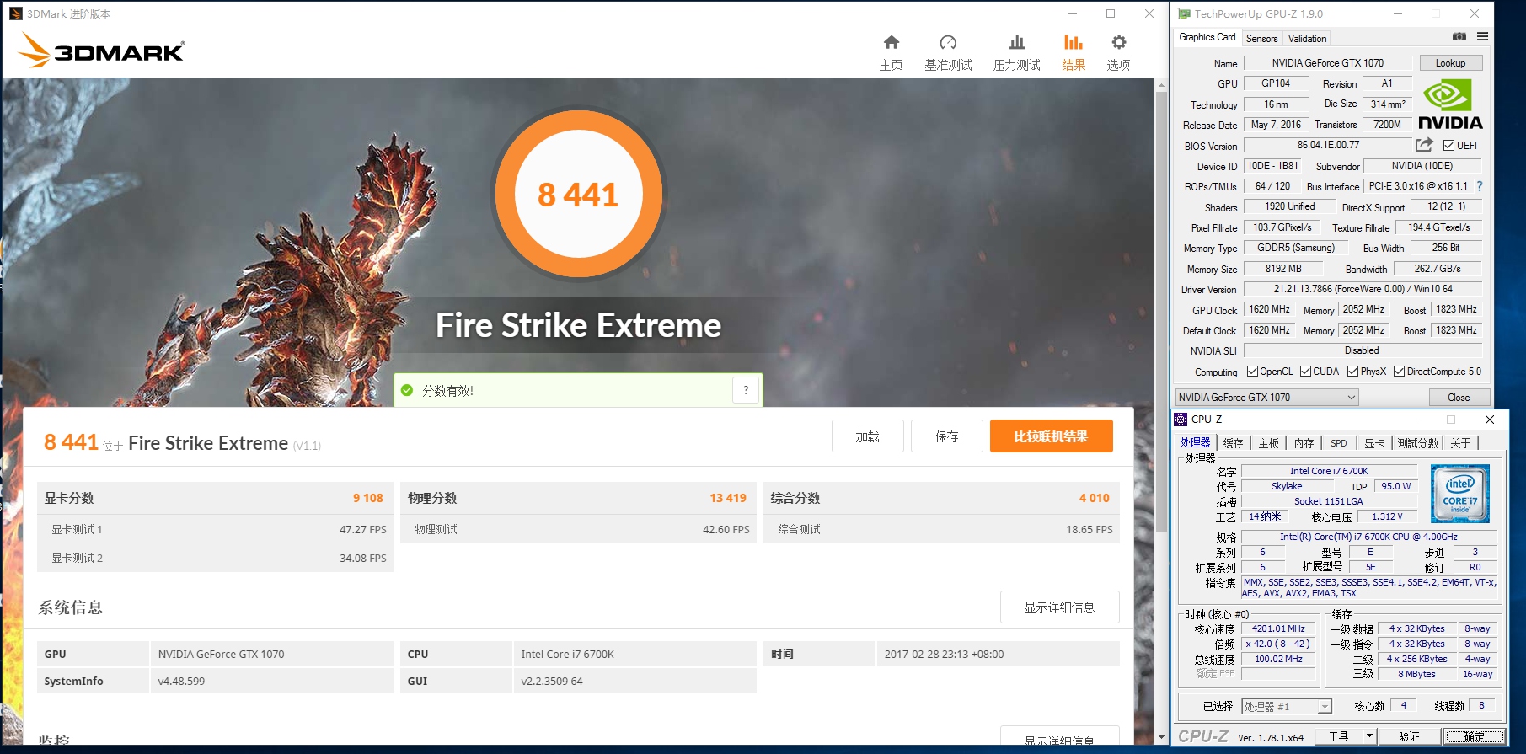The image size is (1526, 754).
Task: Click the SystemInfo value v4.48.599
Action: pos(181,681)
